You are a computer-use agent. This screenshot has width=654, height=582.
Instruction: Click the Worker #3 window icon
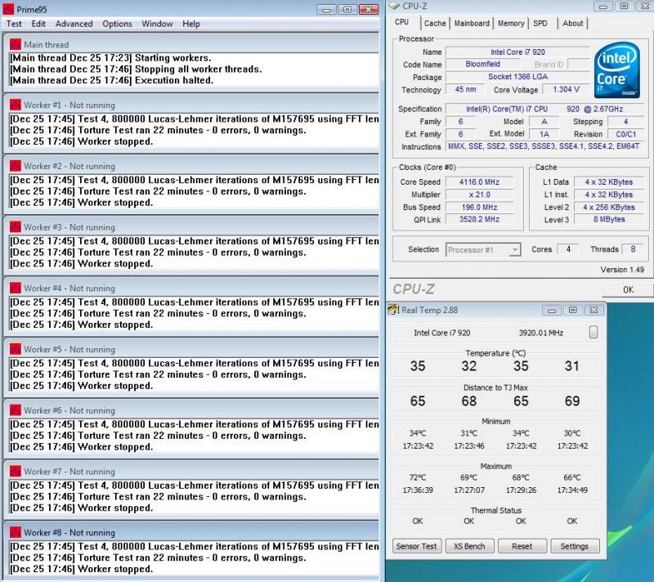16,226
